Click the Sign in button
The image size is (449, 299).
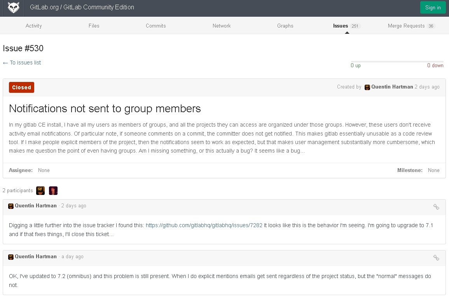point(433,7)
